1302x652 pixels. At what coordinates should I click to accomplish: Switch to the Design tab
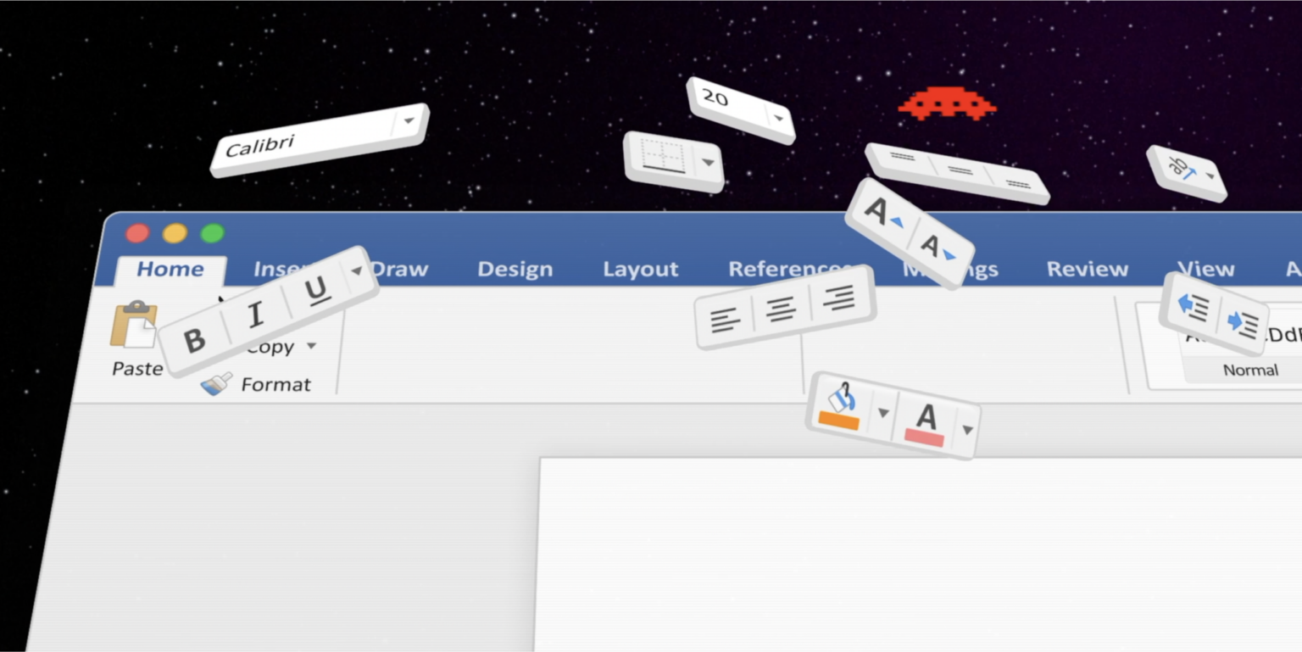pos(515,270)
